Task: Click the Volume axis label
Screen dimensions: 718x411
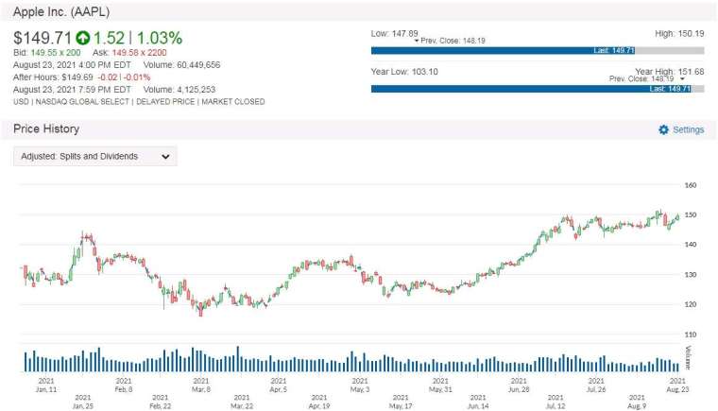Action: click(x=688, y=357)
